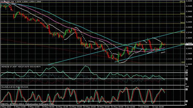Click the 1.3065 price axis label
The image size is (193, 108).
pyautogui.click(x=189, y=11)
